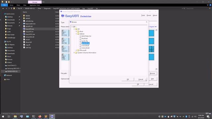212x119 pixels.
Task: Open Network in Explorer sidebar
Action: 8,75
